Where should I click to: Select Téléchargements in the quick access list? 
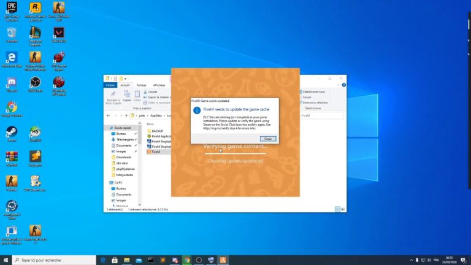tap(123, 140)
